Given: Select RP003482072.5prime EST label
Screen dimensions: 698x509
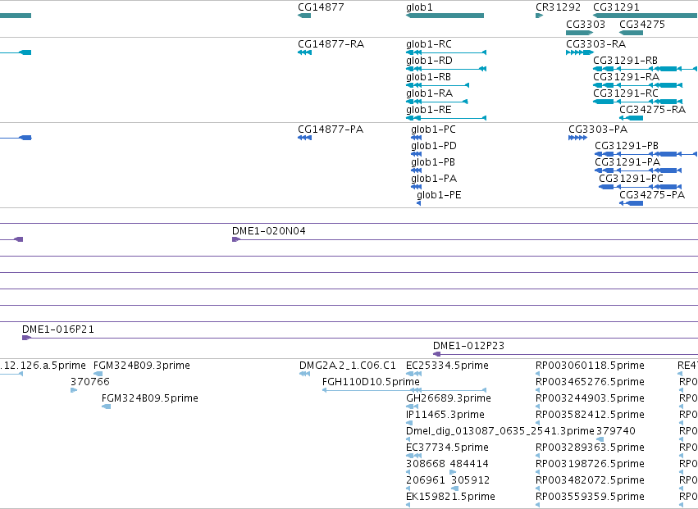Looking at the screenshot, I should tap(590, 480).
